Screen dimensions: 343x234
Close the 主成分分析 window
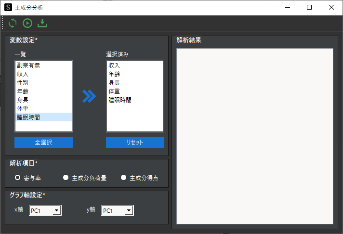pyautogui.click(x=331, y=7)
